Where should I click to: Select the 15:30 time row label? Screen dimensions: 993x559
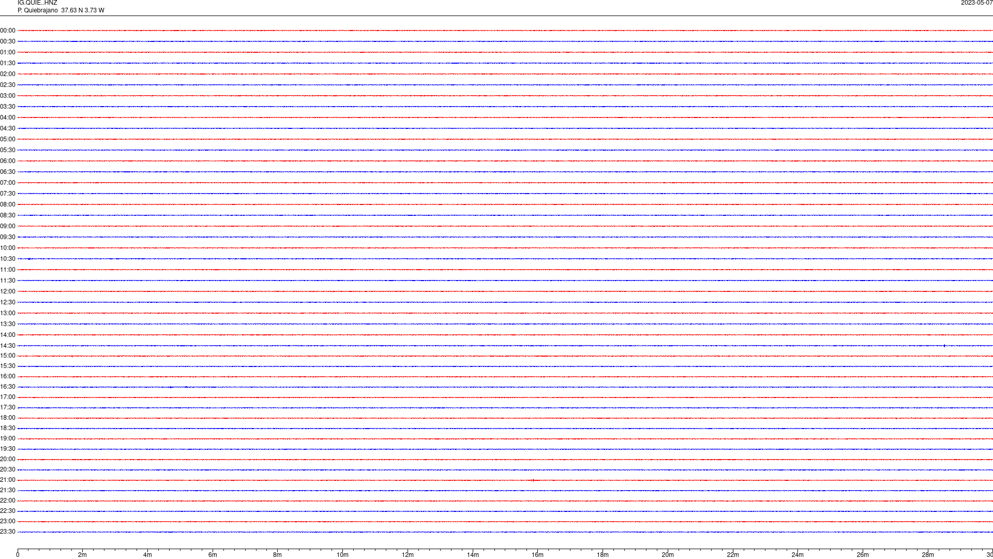click(8, 366)
